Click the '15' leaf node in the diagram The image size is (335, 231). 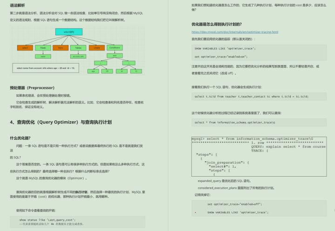[x=136, y=71]
